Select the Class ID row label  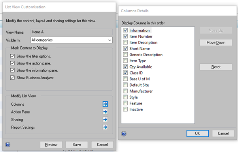coord(136,73)
